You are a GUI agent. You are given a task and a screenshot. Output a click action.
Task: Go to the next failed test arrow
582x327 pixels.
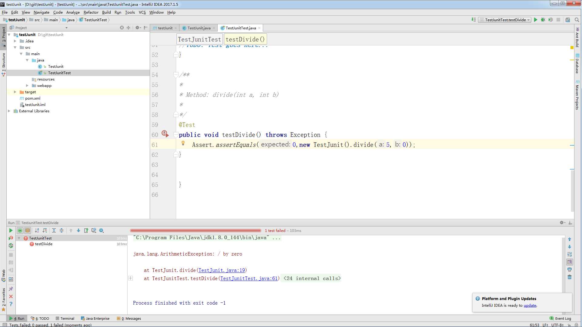[79, 231]
